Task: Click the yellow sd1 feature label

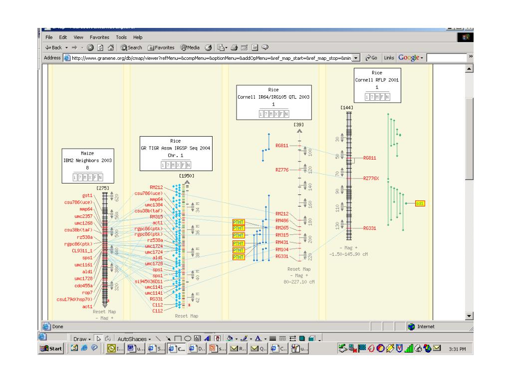Action: (420, 203)
